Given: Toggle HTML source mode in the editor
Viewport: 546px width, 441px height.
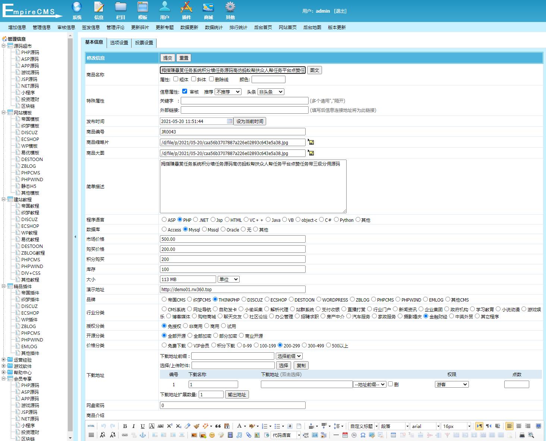Looking at the screenshot, I should (x=91, y=426).
